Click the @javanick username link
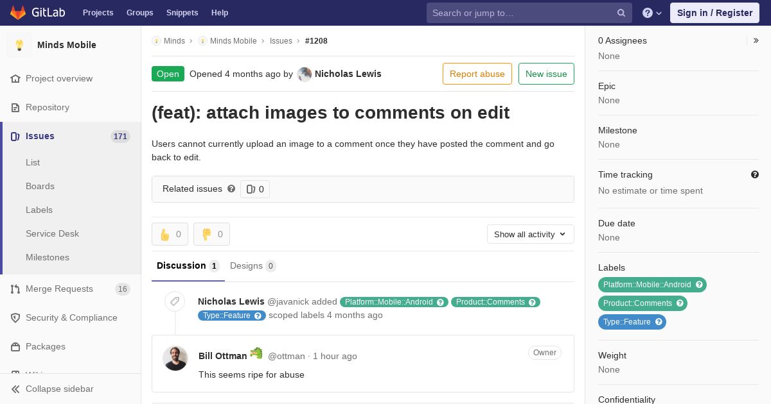 [x=288, y=301]
